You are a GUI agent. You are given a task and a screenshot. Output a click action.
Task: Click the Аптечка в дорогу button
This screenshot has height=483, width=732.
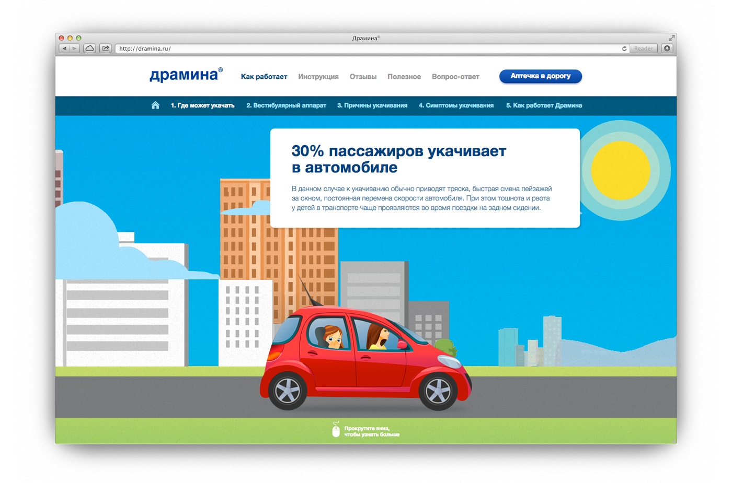pos(541,76)
